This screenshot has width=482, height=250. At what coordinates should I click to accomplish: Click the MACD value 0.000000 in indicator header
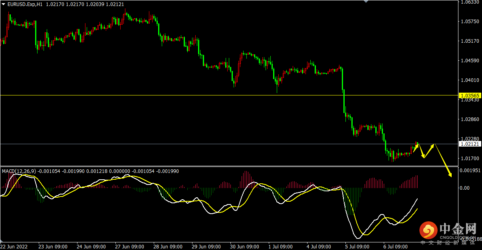pos(119,171)
